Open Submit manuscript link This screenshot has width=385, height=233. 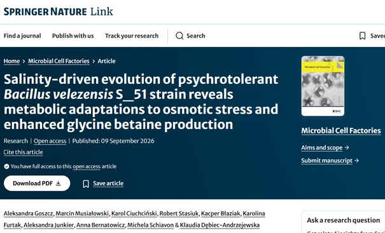click(326, 161)
